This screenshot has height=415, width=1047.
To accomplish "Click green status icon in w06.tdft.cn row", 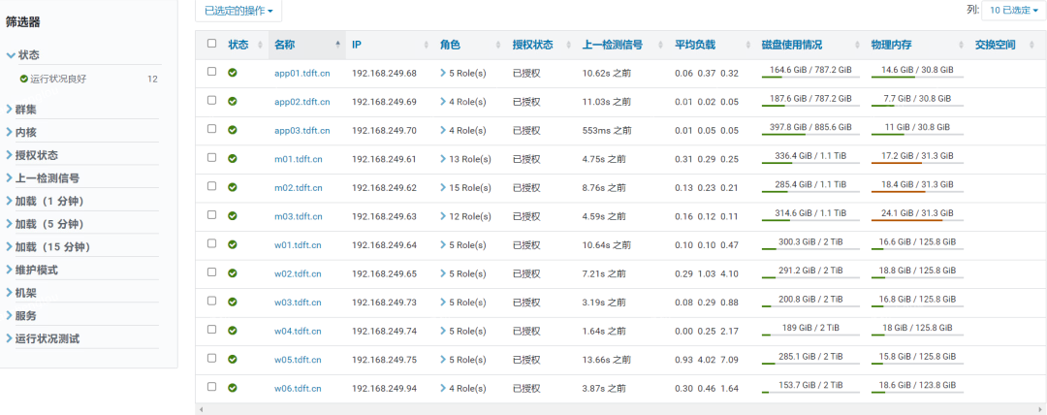I will tap(233, 388).
